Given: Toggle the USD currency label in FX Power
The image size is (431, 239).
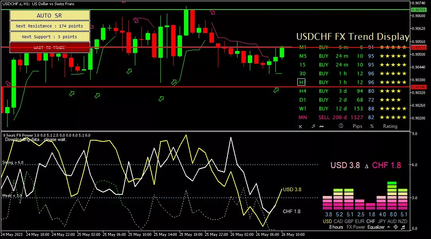Looking at the screenshot, I should coord(327,221).
